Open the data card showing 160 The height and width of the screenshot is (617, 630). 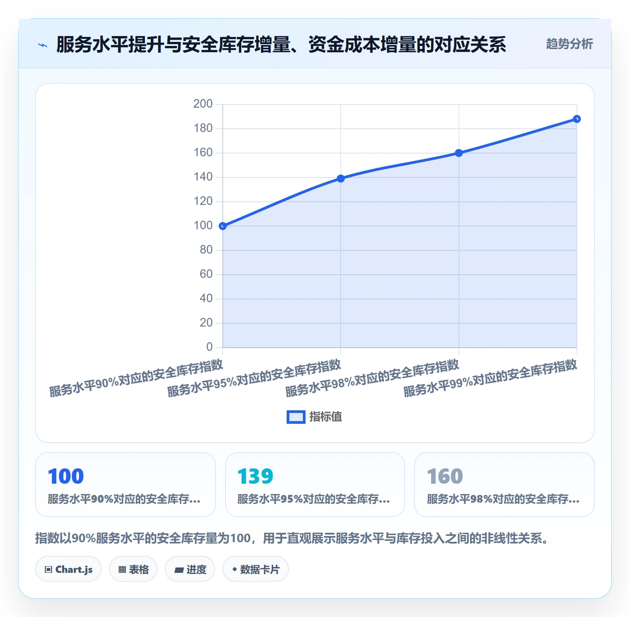504,485
